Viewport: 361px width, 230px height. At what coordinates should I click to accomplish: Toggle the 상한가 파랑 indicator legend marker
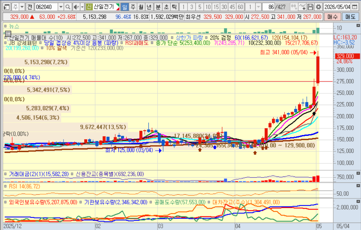[x=172, y=38]
